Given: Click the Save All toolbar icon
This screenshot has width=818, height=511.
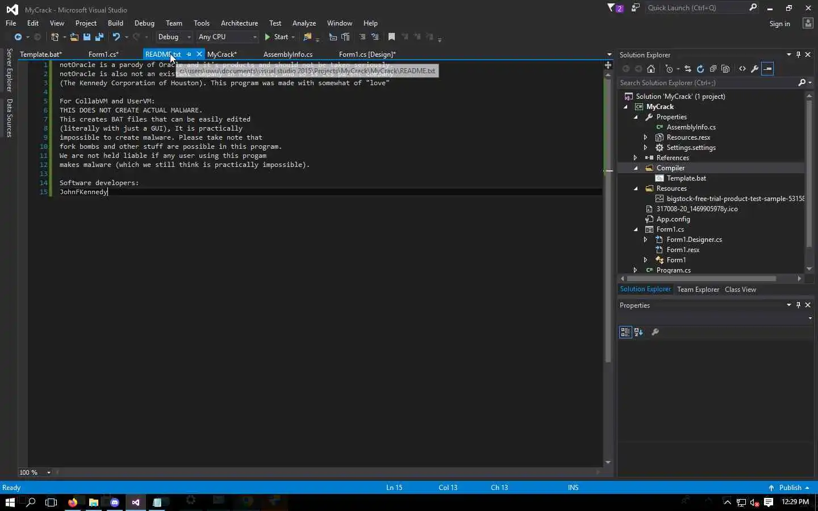Looking at the screenshot, I should [99, 37].
